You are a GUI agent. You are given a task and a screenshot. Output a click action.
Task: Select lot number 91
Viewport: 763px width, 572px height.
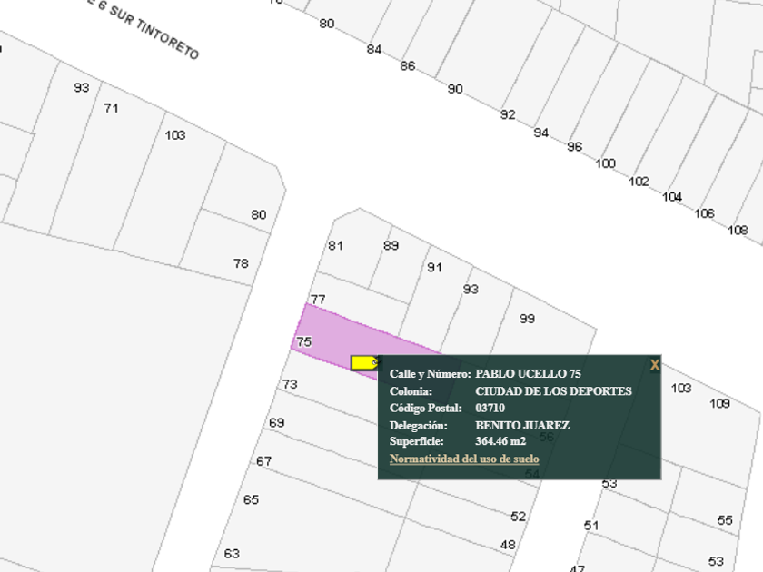coord(434,268)
